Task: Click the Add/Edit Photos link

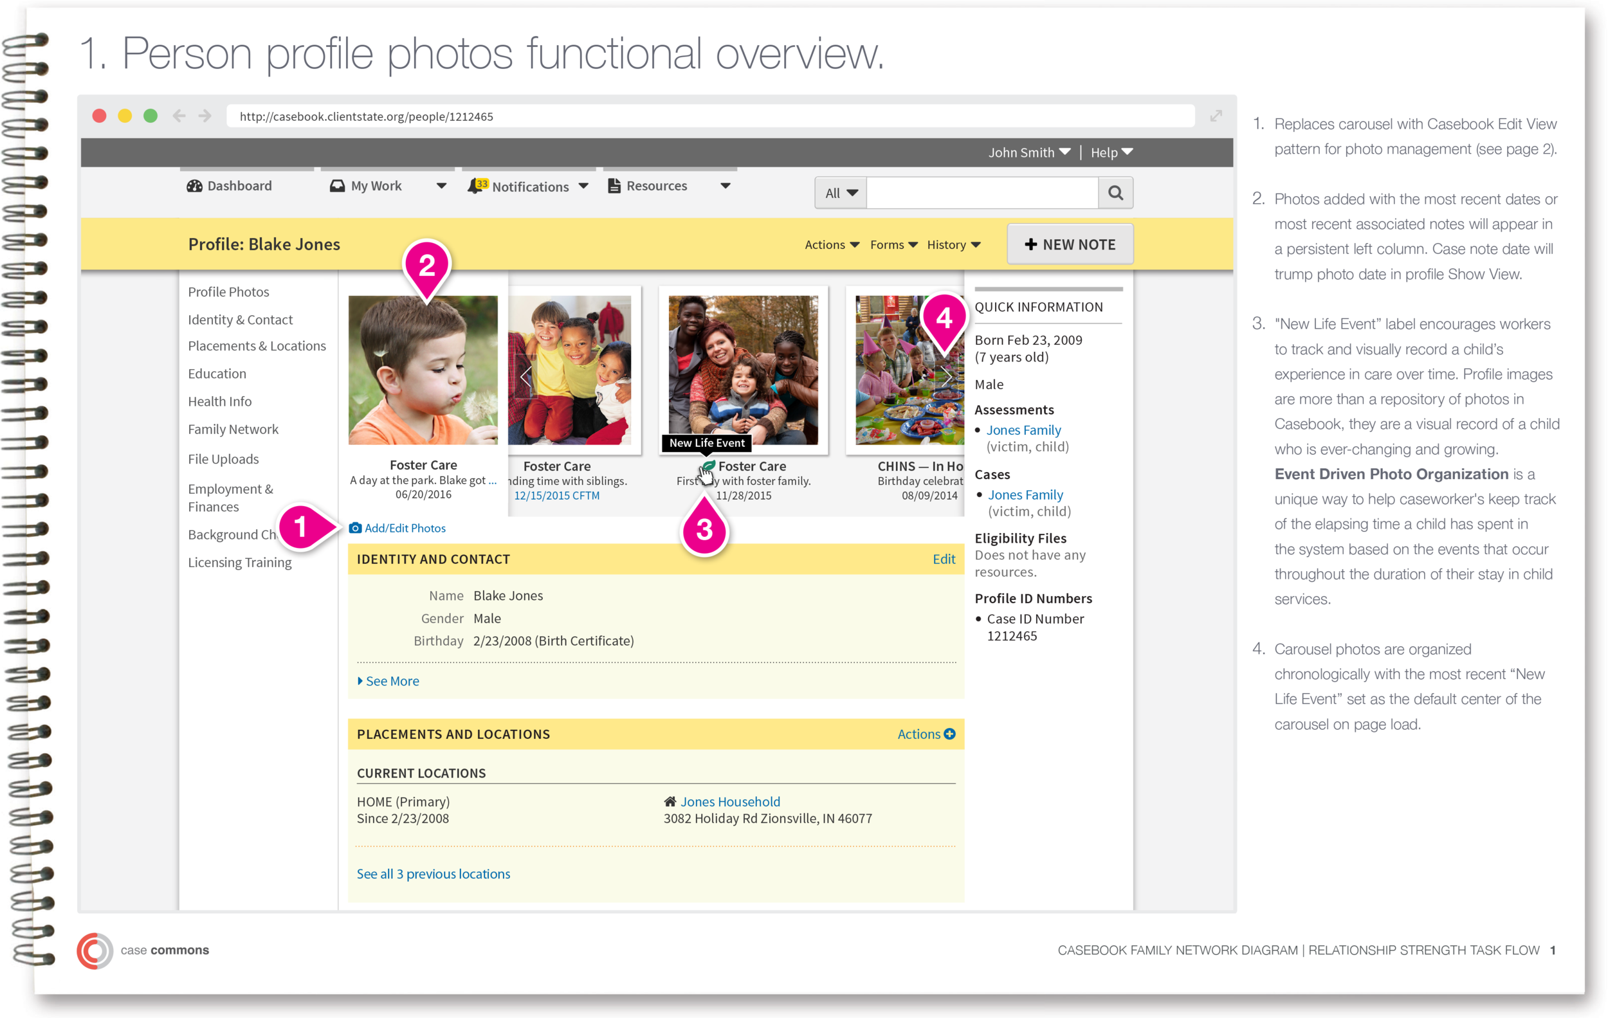Action: pyautogui.click(x=405, y=528)
